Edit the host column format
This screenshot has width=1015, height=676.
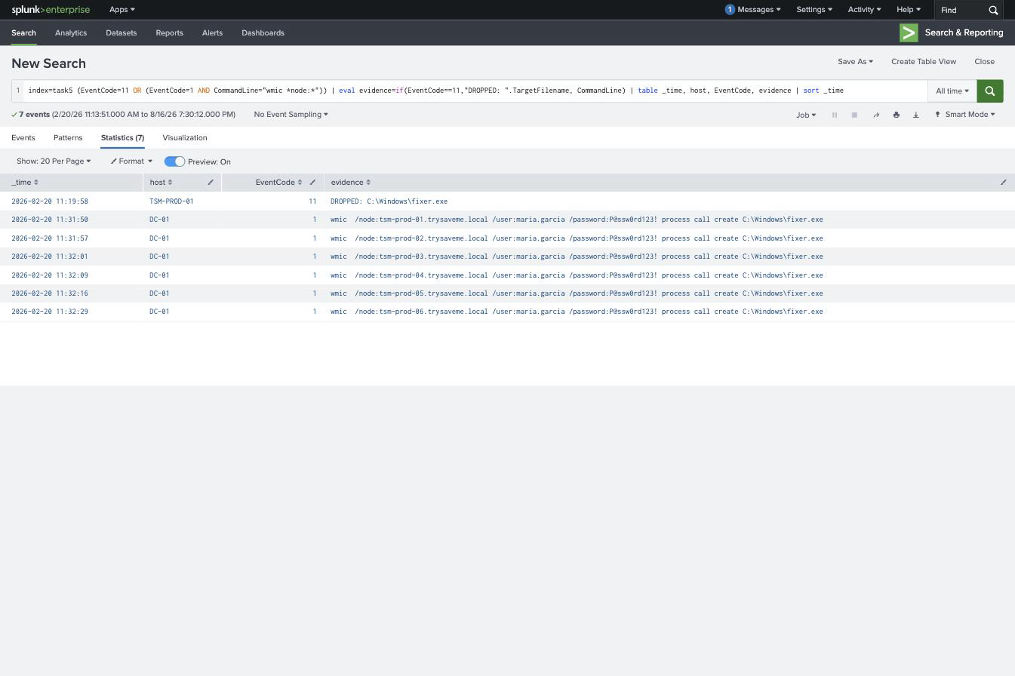tap(211, 183)
